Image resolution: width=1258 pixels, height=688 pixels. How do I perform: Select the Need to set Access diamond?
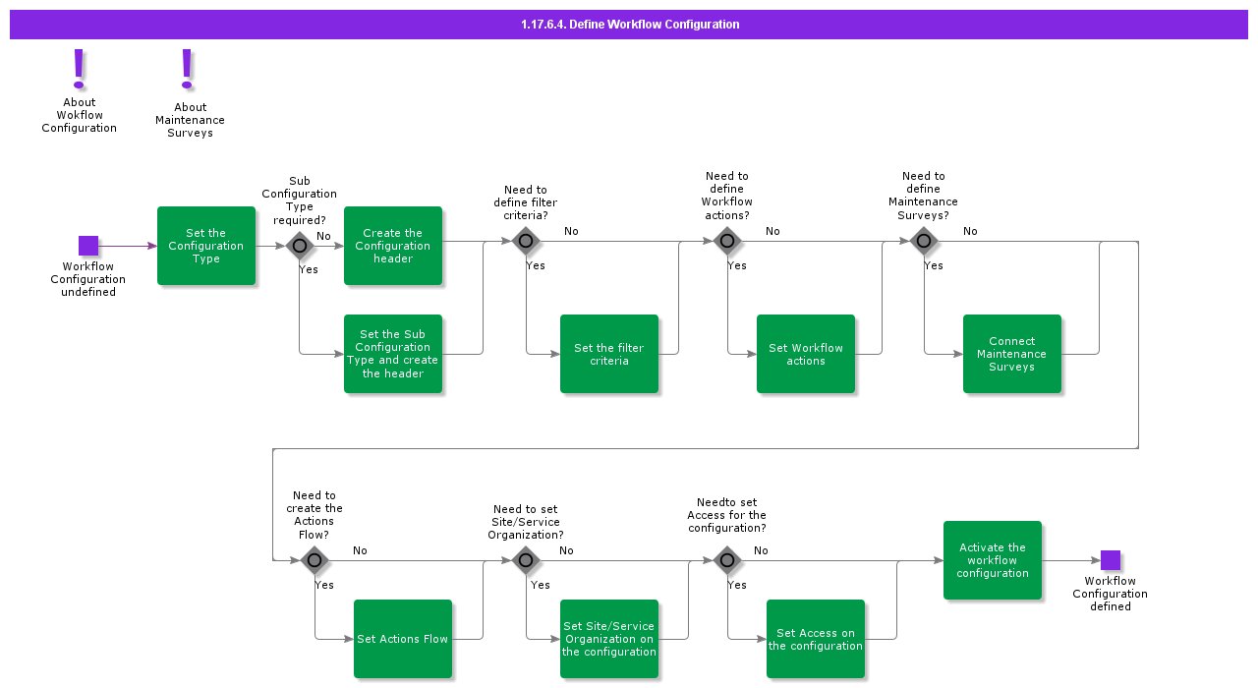[x=727, y=560]
